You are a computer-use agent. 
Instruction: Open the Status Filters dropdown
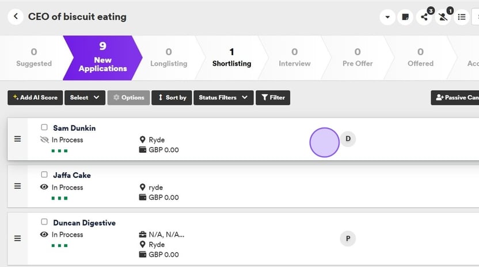coord(223,98)
